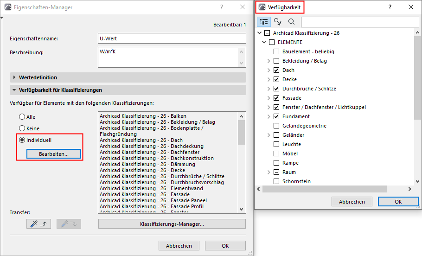Screen dimensions: 422x256
Task: Collapse Verfügbarkeit für Klassifizierungen section
Action: pos(128,90)
